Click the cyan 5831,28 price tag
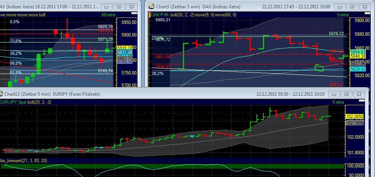This screenshot has height=177, width=375. click(x=125, y=52)
